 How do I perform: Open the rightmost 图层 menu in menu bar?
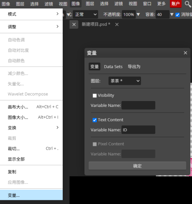(90, 4)
